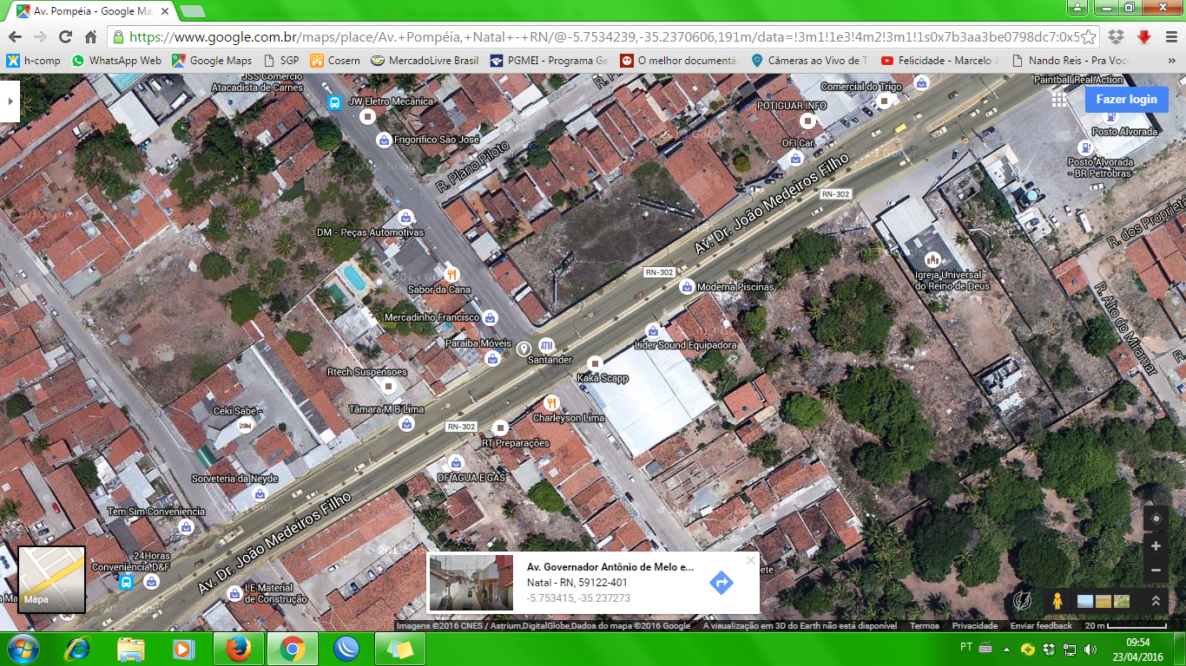Click the directions arrow on the address card
Viewport: 1186px width, 666px height.
721,582
